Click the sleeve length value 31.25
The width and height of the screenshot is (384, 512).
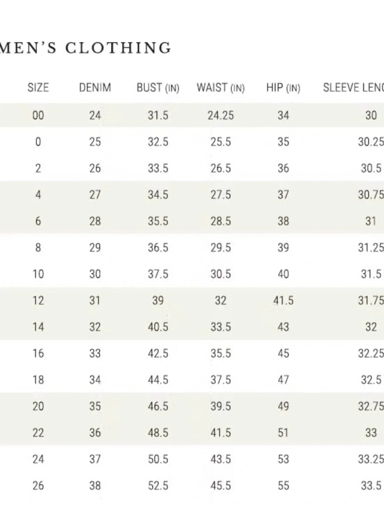371,248
